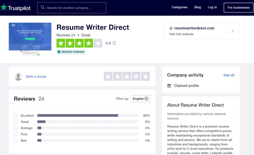The height and width of the screenshot is (155, 254).
Task: Click the Average 4% rating bar
Action: (88, 128)
